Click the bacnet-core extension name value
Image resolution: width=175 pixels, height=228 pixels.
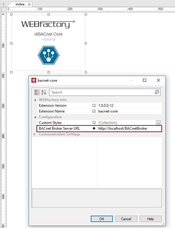click(129, 111)
